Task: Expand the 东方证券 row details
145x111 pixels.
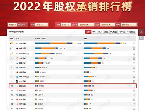Action: pos(134,100)
